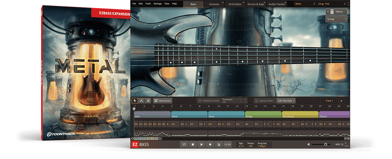Viewport: 392px width, 159px height.
Task: Open the View menu
Action: 167,4
